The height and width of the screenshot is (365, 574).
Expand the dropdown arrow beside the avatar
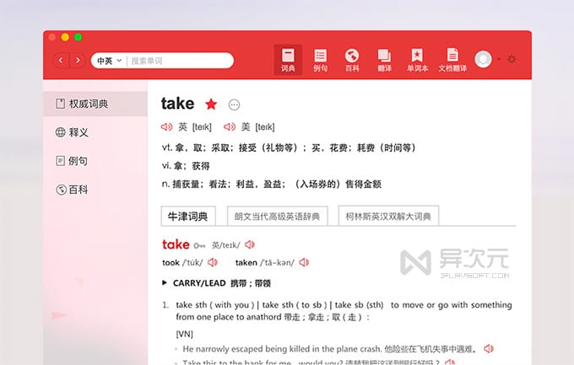click(499, 59)
